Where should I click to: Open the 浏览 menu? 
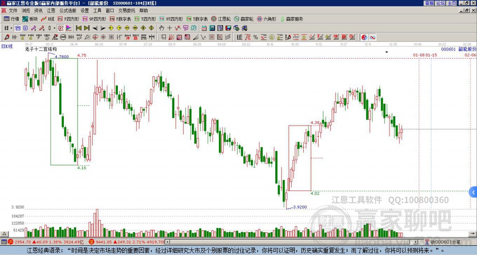26,11
